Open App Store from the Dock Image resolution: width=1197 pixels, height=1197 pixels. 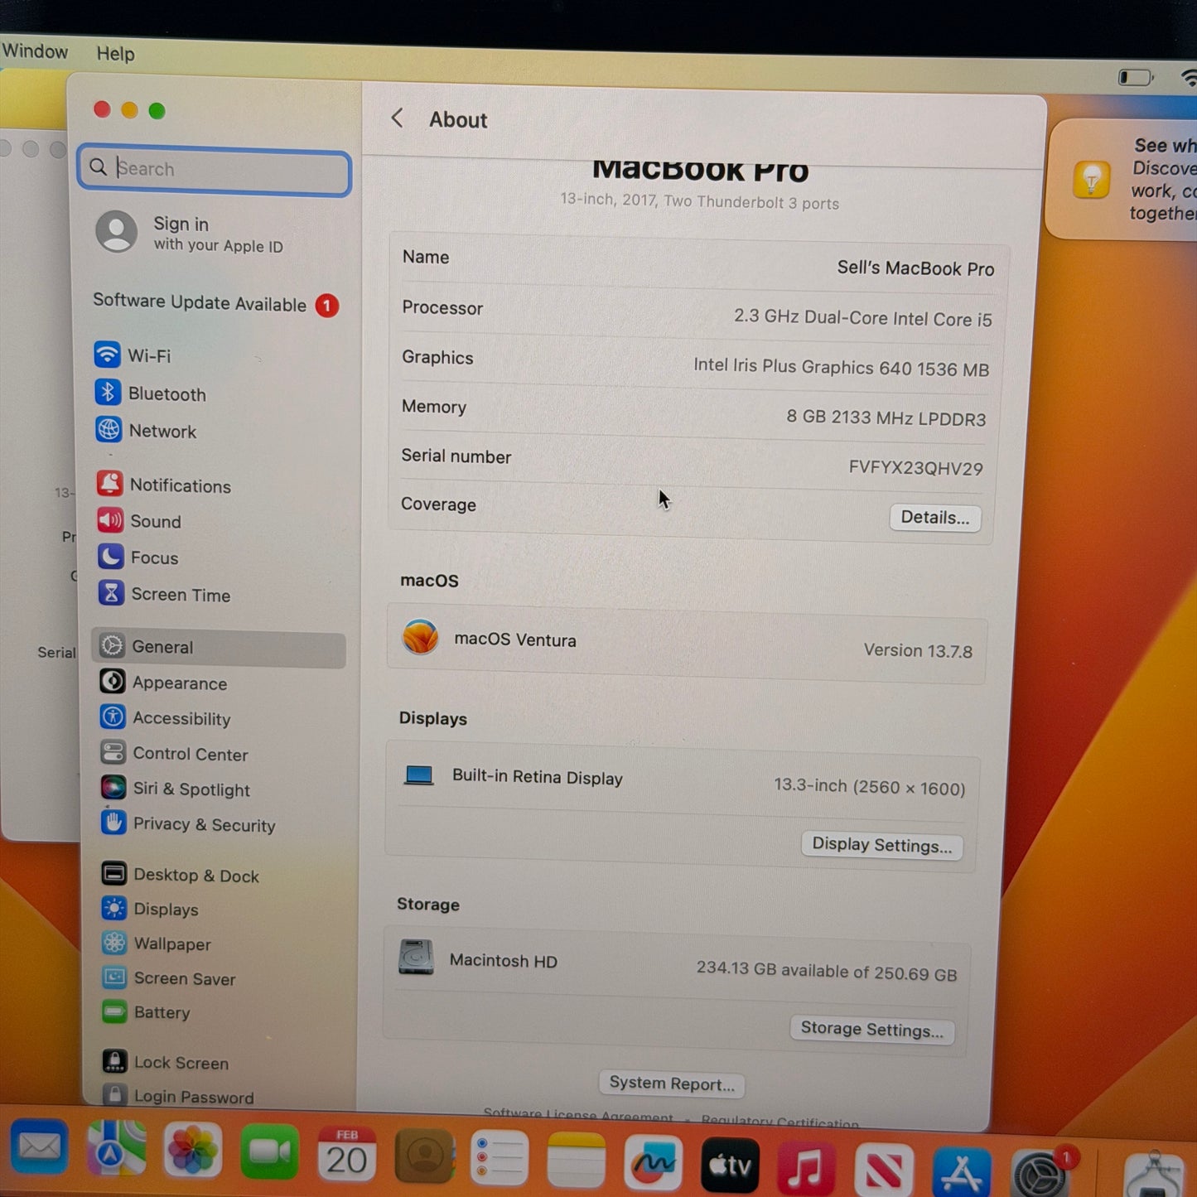961,1171
